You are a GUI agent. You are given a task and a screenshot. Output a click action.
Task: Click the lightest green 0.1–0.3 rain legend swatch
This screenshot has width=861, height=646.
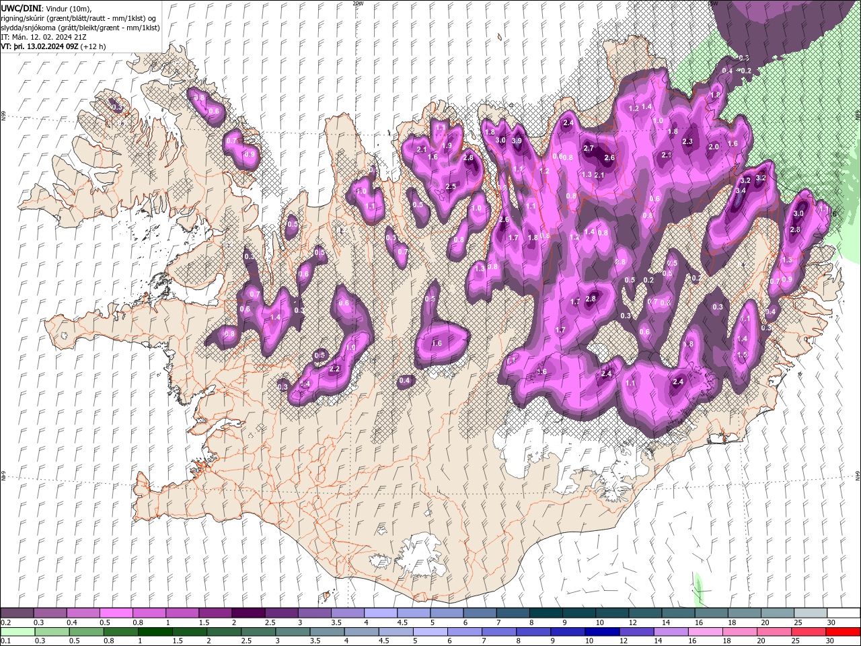[x=17, y=632]
